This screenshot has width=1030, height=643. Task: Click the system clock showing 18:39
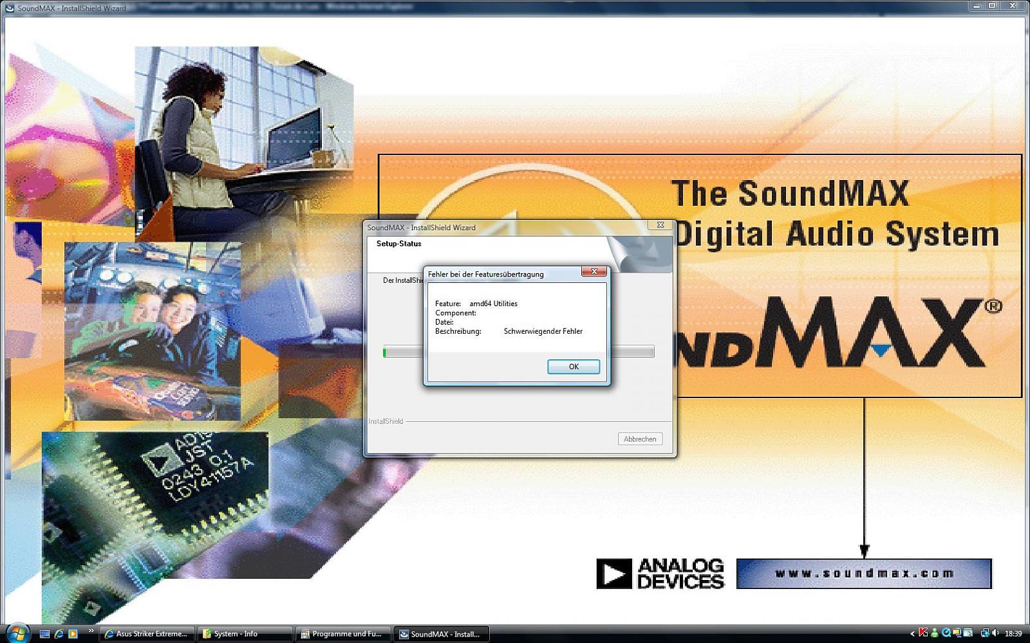pyautogui.click(x=1013, y=634)
